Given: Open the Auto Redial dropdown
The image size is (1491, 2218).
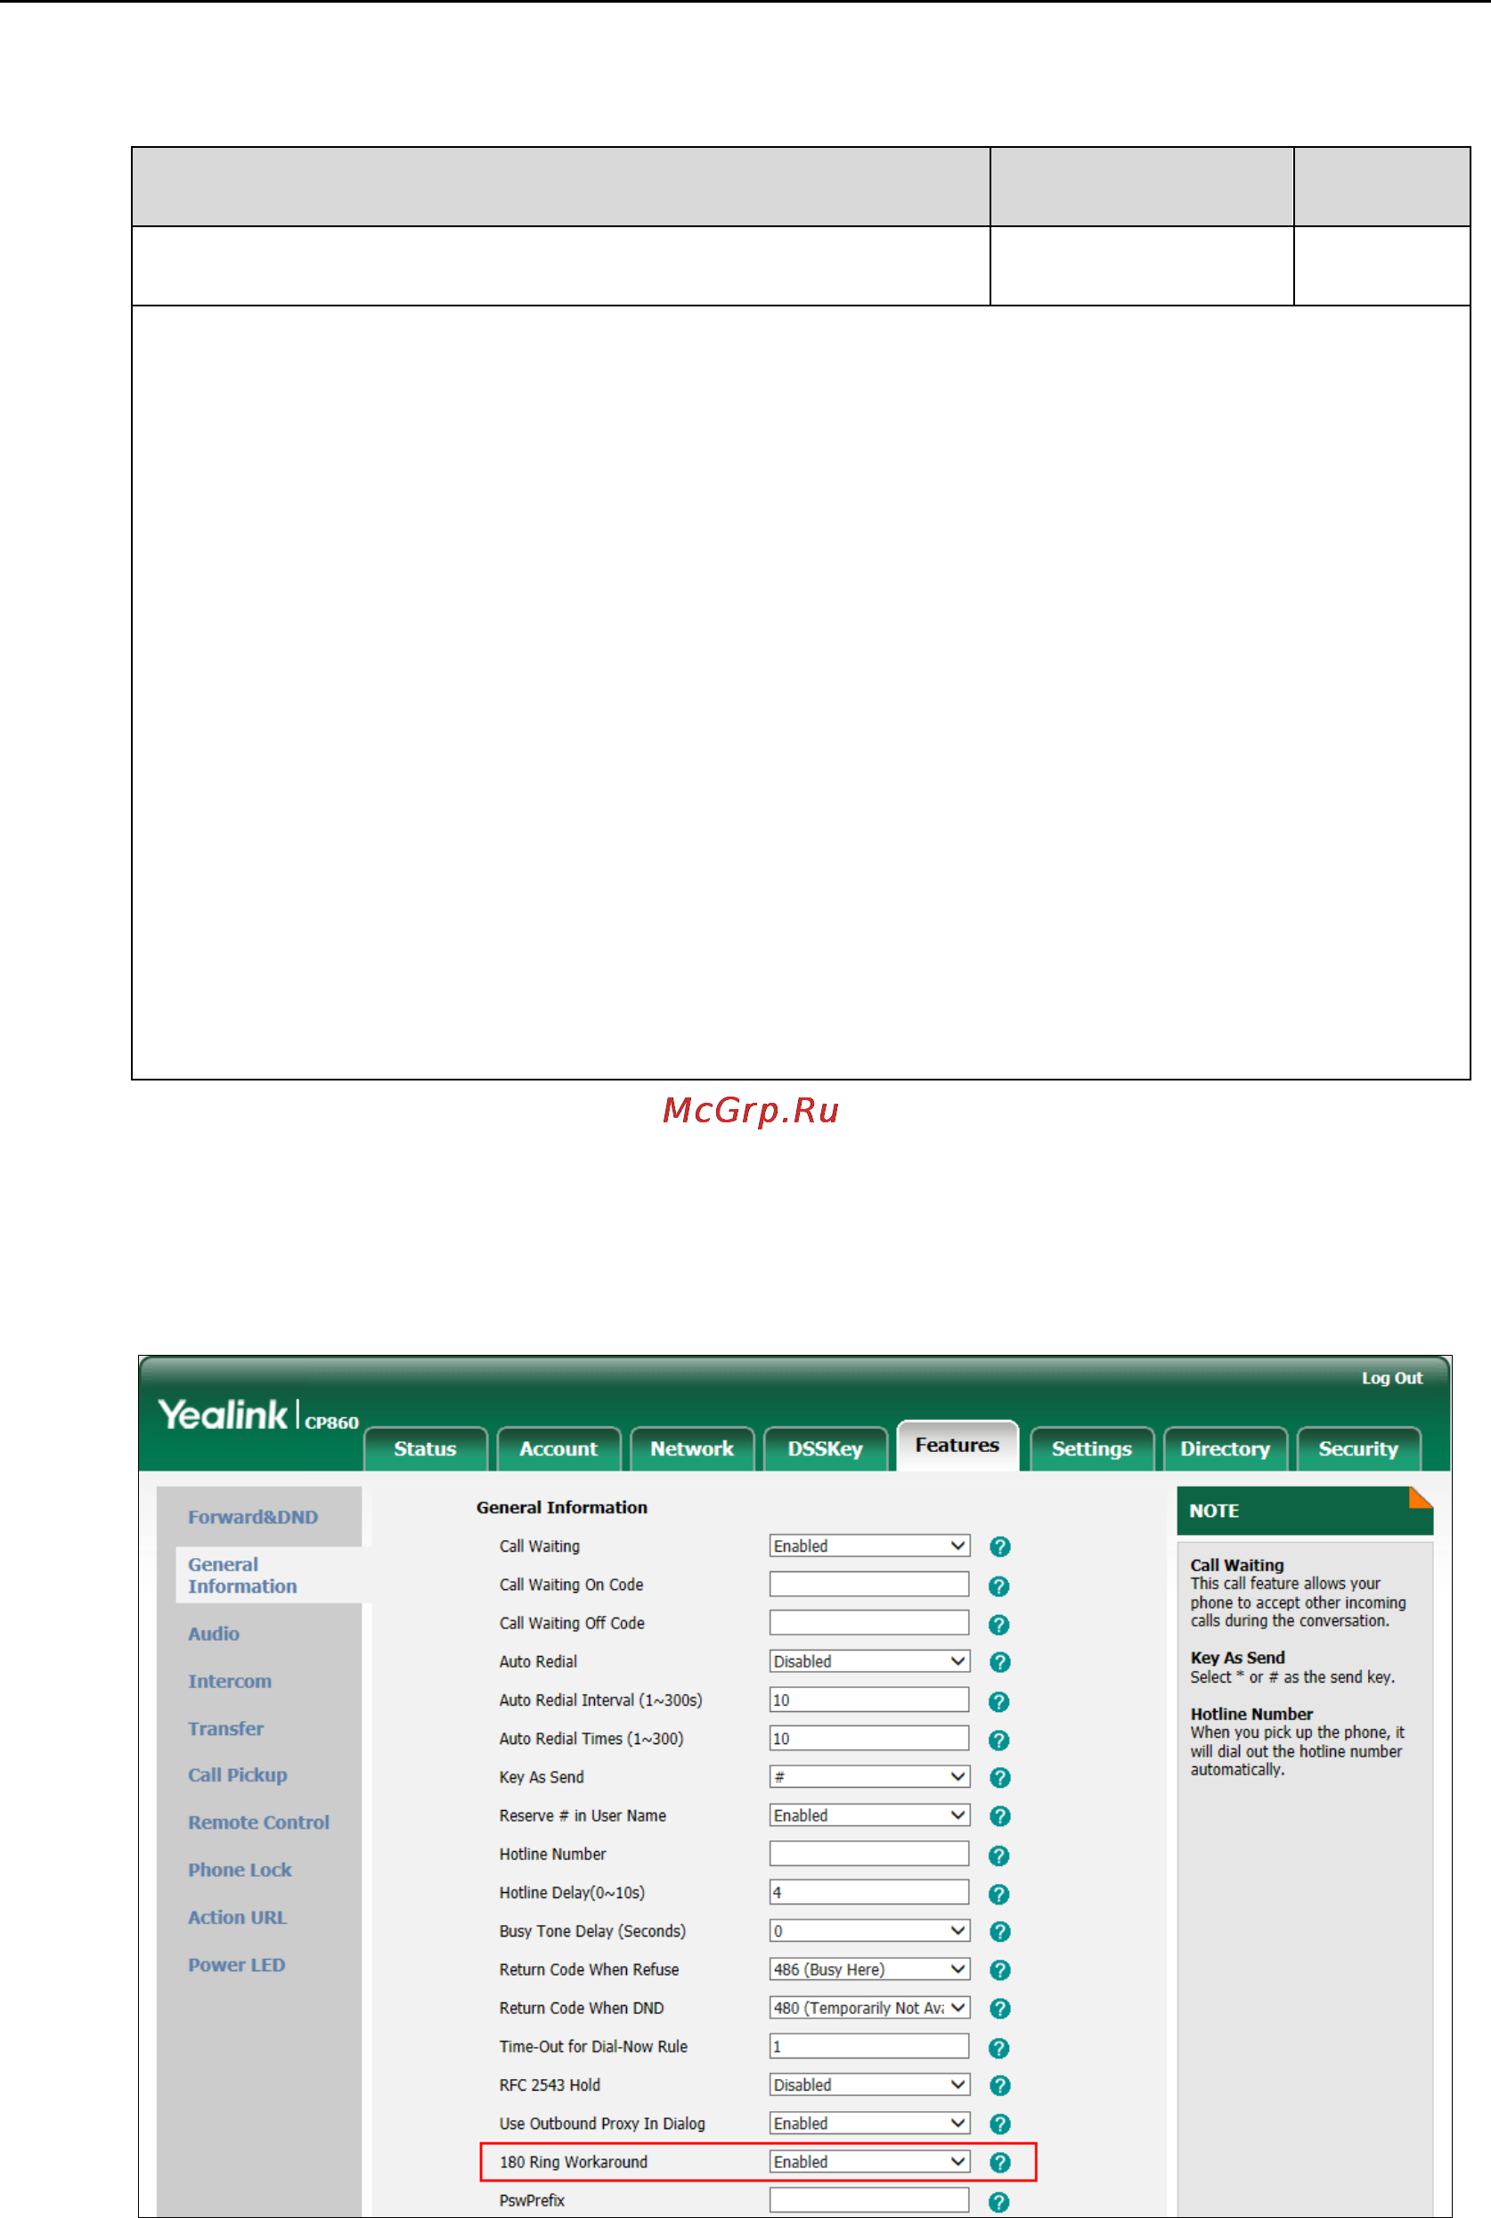Looking at the screenshot, I should (869, 1661).
